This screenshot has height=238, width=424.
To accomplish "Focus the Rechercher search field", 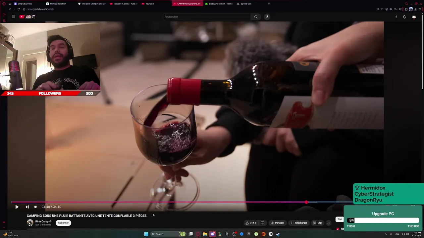I will click(206, 17).
